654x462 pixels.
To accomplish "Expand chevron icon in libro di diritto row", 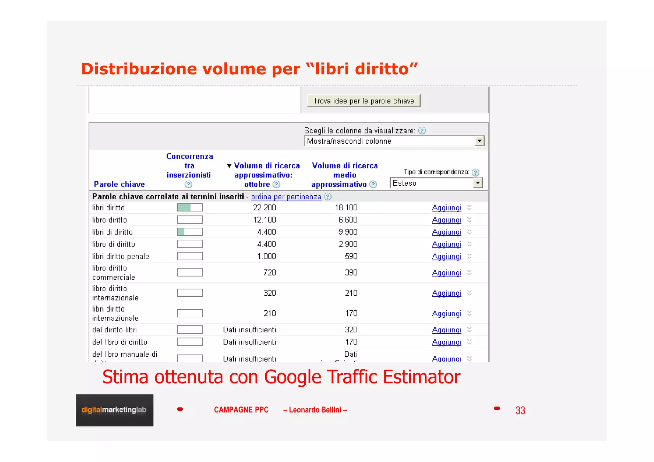I will [x=469, y=244].
